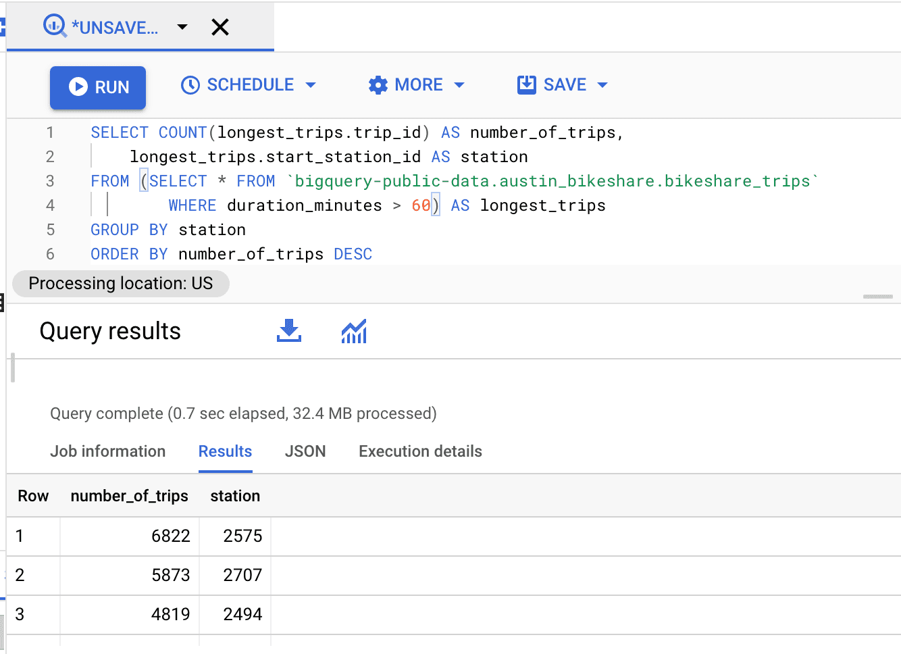Click the station column header
Image resolution: width=901 pixels, height=654 pixels.
pyautogui.click(x=235, y=496)
